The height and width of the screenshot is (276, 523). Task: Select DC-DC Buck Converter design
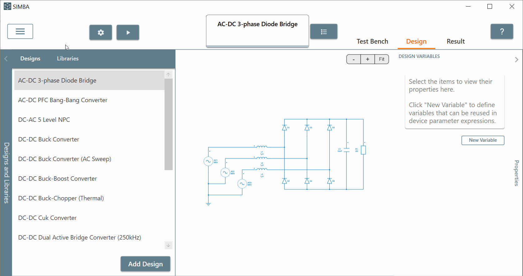click(49, 139)
